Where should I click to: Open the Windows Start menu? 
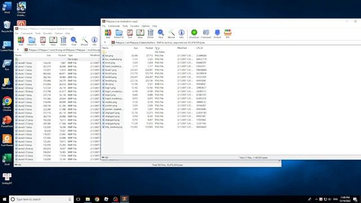(5, 199)
